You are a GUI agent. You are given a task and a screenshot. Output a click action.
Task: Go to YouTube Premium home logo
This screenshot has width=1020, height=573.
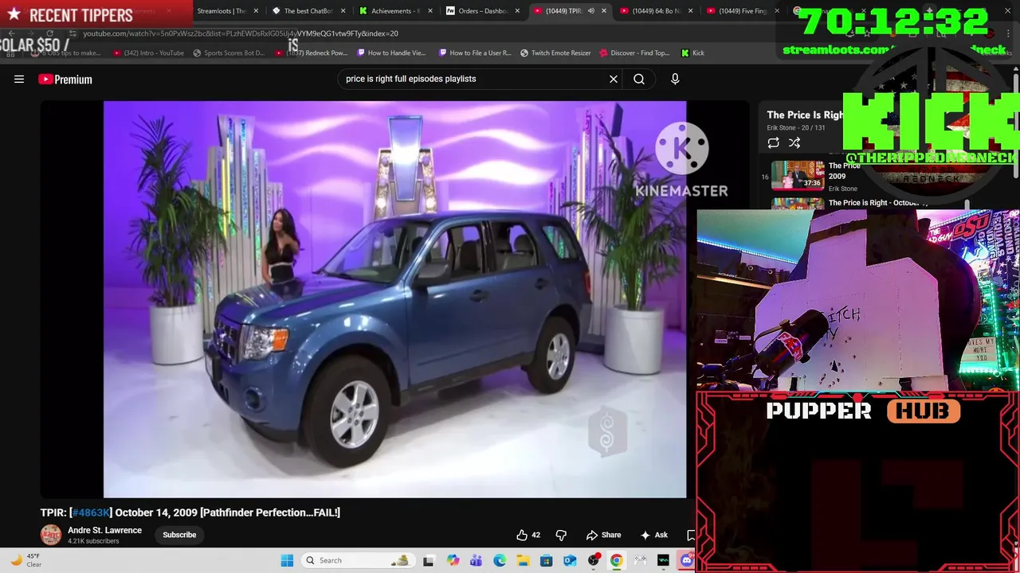tap(65, 79)
